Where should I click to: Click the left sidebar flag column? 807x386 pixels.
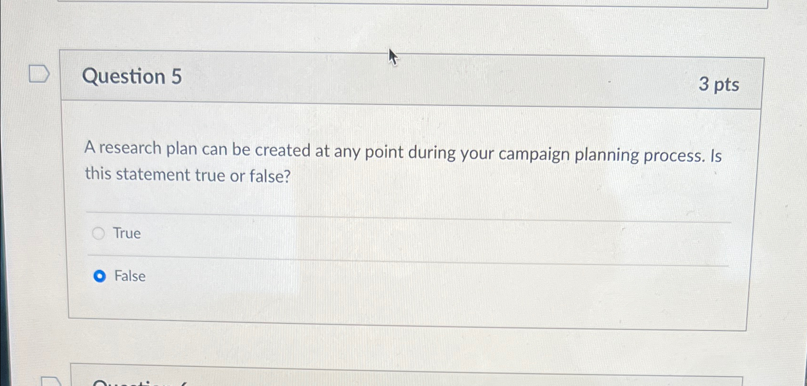[x=40, y=190]
